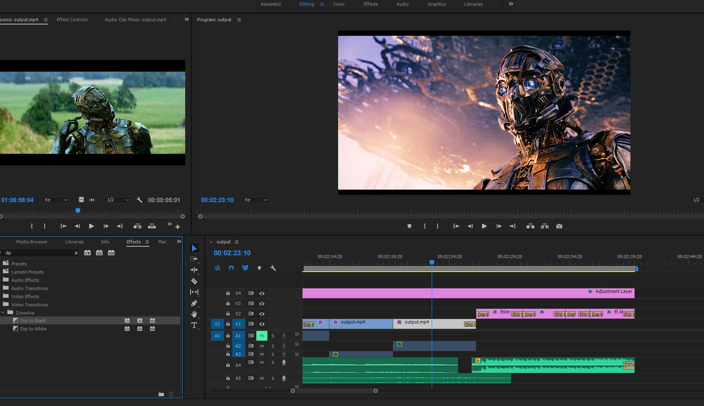This screenshot has height=406, width=704.
Task: Open Video Transitions folder
Action: click(29, 305)
